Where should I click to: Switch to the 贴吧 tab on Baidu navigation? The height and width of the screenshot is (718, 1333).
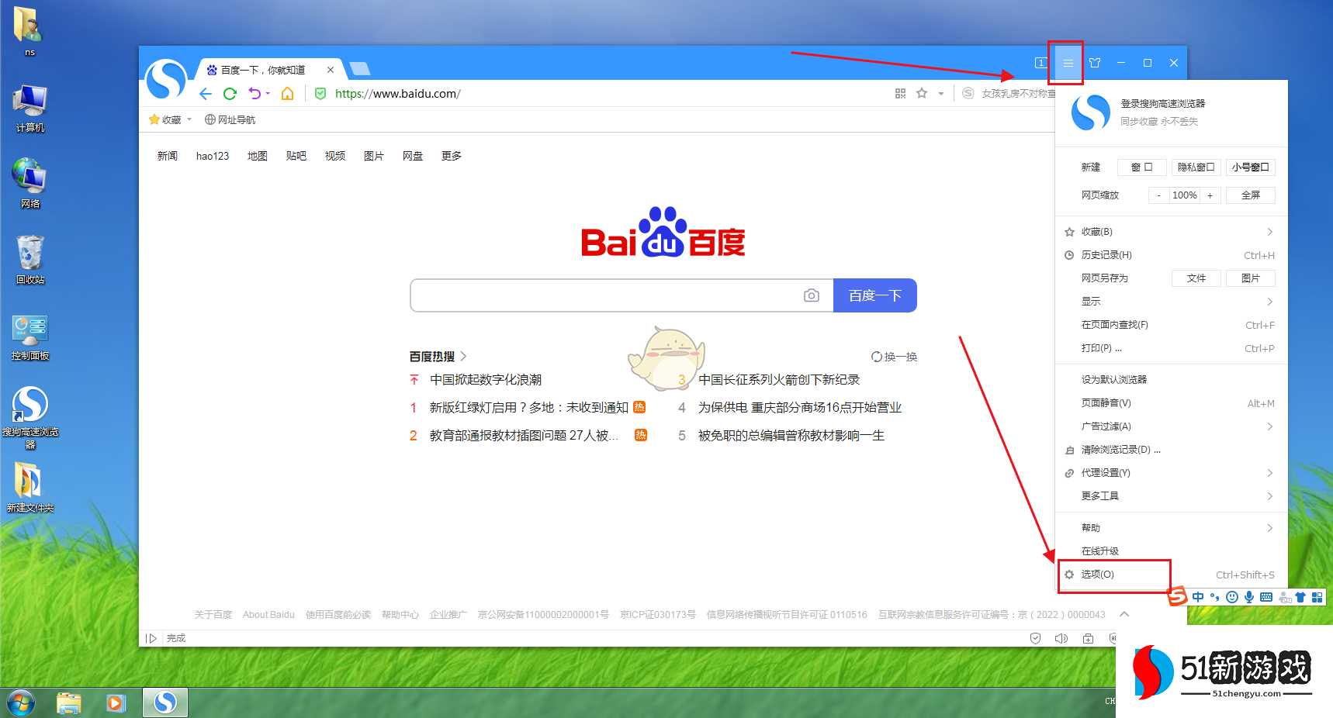coord(296,155)
